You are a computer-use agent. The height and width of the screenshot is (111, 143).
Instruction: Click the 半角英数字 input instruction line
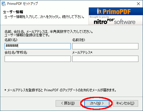pos(49,32)
